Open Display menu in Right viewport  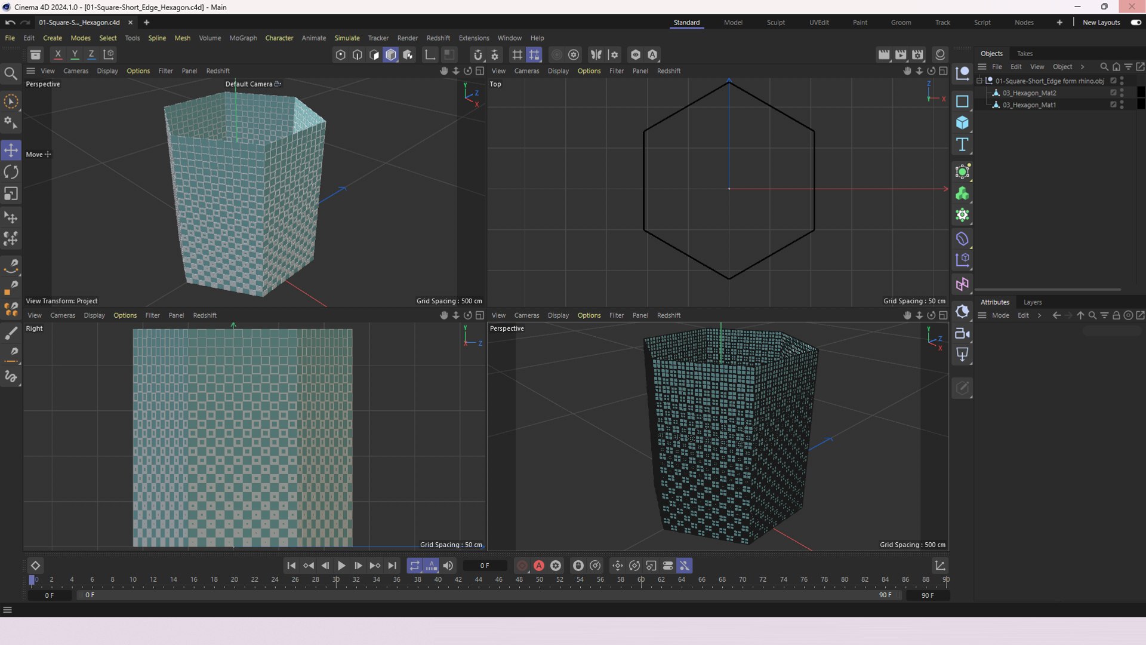click(x=94, y=315)
